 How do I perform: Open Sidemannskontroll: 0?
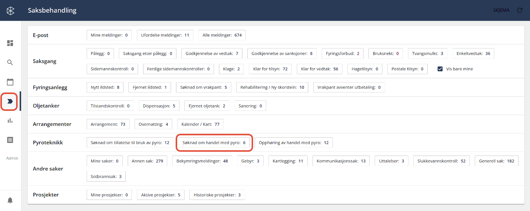tap(112, 69)
